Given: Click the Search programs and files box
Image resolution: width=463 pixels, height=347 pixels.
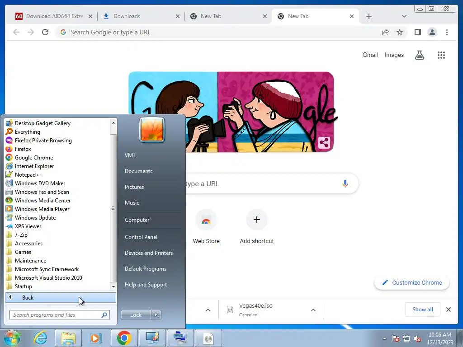Looking at the screenshot, I should tap(59, 315).
